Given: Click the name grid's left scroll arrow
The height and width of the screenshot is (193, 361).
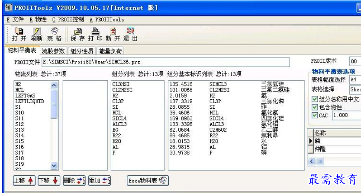Looking at the screenshot, I should pyautogui.click(x=312, y=161).
